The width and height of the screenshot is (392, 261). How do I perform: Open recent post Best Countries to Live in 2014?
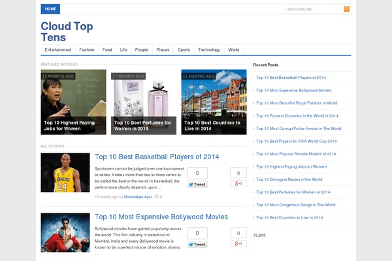[289, 218]
